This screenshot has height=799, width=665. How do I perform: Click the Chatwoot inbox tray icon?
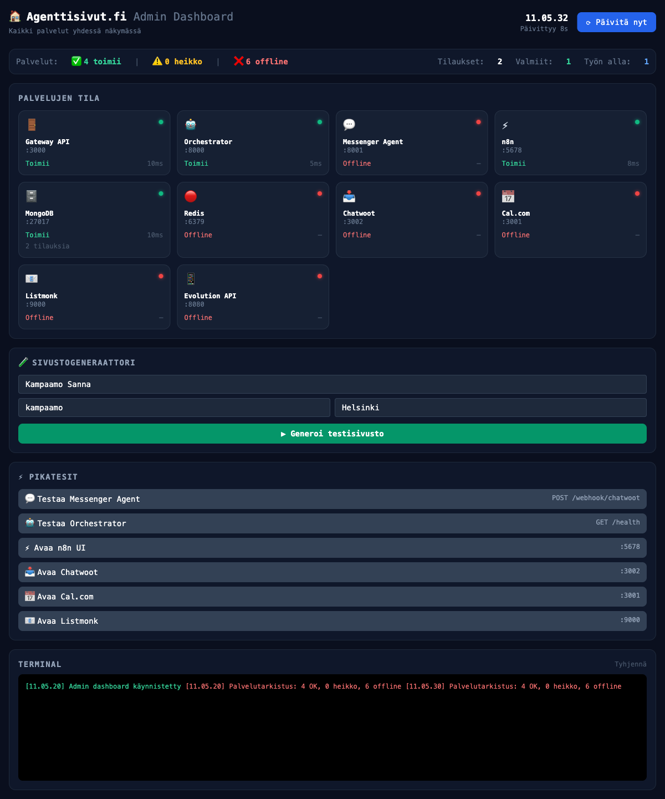point(349,196)
